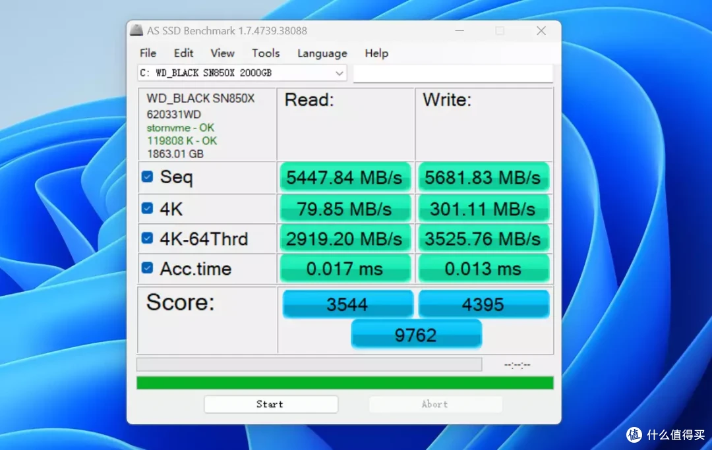The height and width of the screenshot is (450, 712).
Task: Click the AS SSD Benchmark title bar icon
Action: tap(136, 30)
